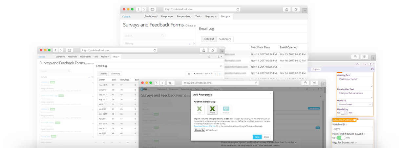Click Choose file button
This screenshot has width=401, height=148.
[x=199, y=130]
